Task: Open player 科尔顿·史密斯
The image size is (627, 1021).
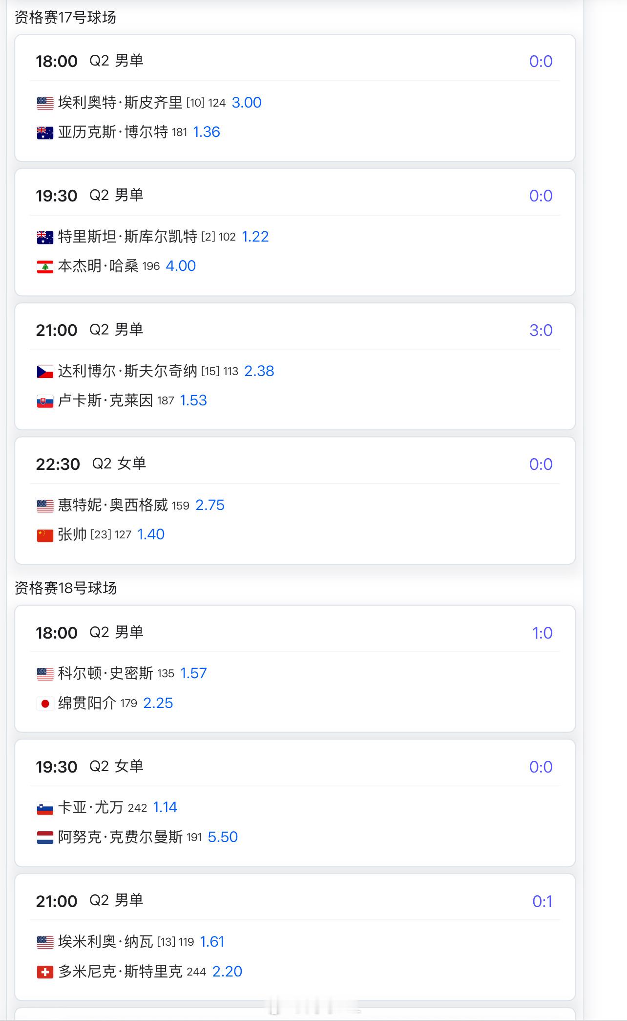Action: tap(105, 673)
